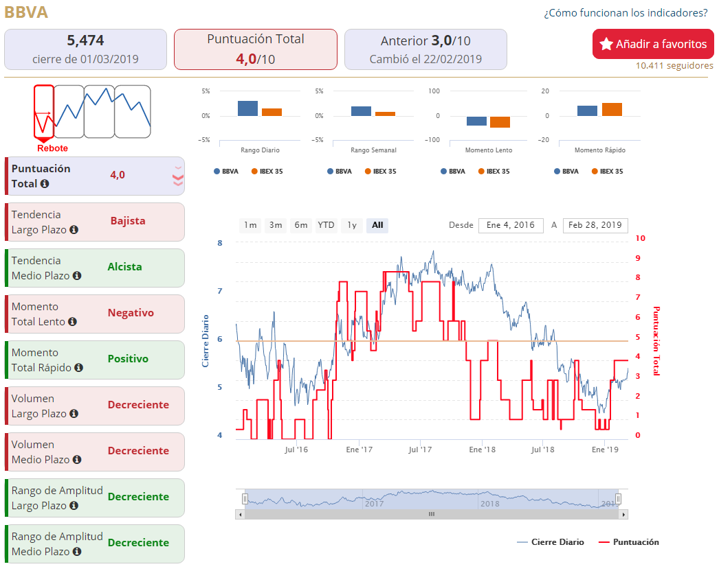Screen dimensions: 719x571
Task: Click info icon for Tendencia Medio Plazo
Action: pyautogui.click(x=77, y=276)
